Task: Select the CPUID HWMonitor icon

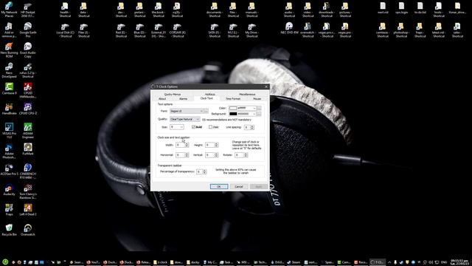Action: pos(28,90)
